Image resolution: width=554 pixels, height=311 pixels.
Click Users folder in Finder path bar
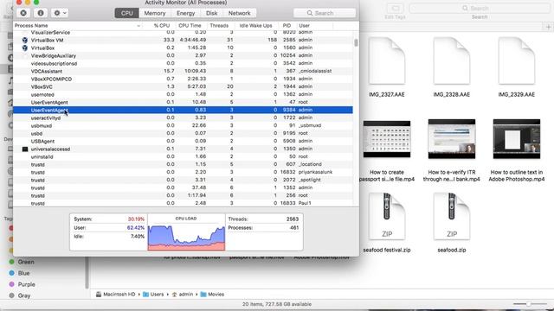(x=153, y=294)
